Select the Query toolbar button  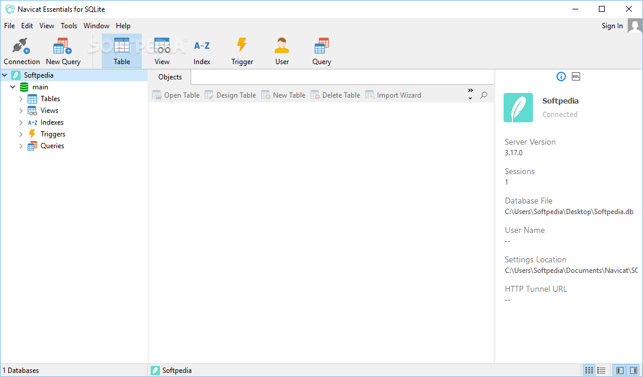coord(321,51)
